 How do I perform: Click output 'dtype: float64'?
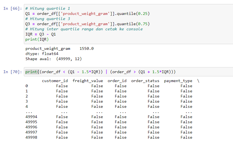[42, 54]
